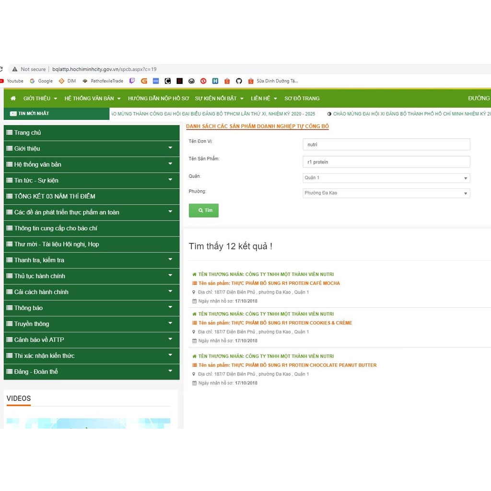The width and height of the screenshot is (491, 491).
Task: Open the HỆ THỐNG VĂN BẢN top menu
Action: (x=92, y=98)
